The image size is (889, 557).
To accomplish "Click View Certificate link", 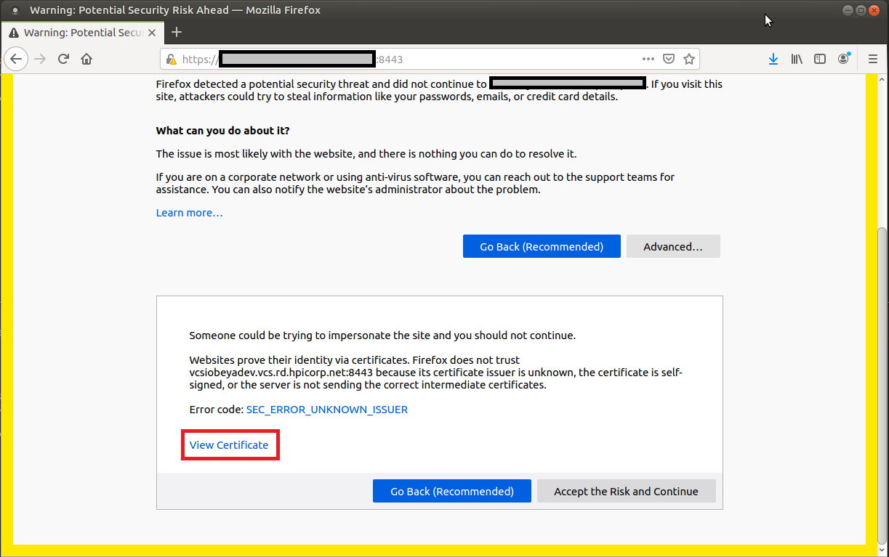I will coord(229,445).
